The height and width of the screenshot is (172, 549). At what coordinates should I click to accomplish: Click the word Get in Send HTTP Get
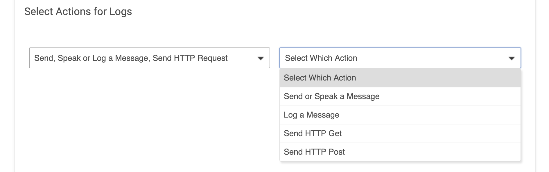pyautogui.click(x=335, y=133)
